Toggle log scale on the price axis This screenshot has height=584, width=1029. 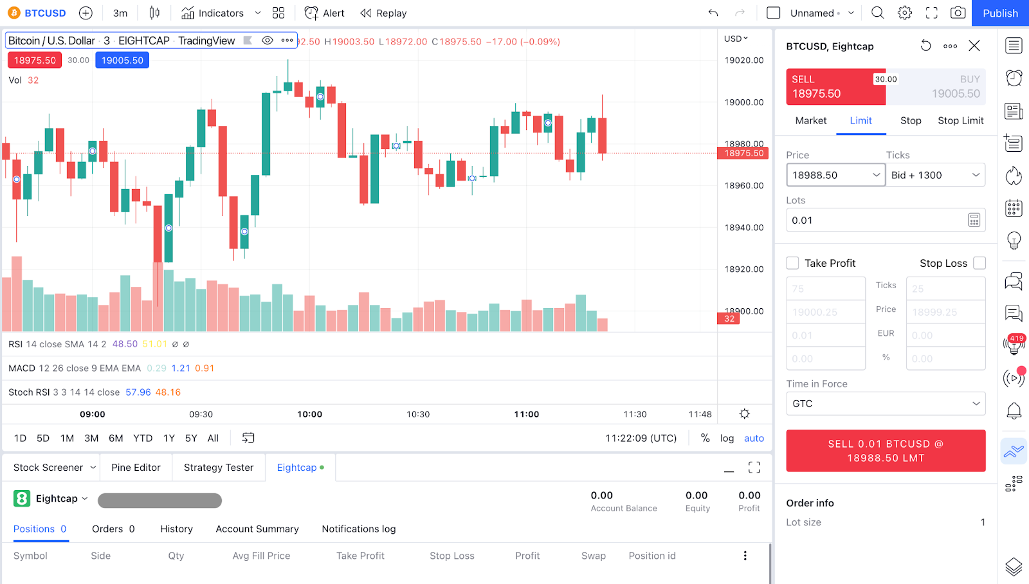[727, 438]
